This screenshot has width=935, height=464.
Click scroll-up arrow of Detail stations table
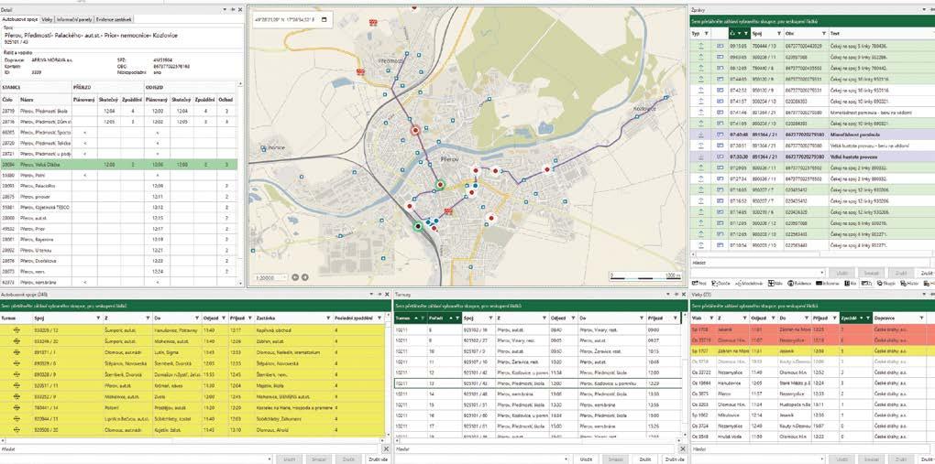point(240,84)
